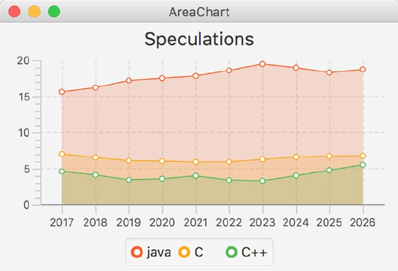Click the C data point for 2024
Image resolution: width=398 pixels, height=271 pixels.
[296, 157]
